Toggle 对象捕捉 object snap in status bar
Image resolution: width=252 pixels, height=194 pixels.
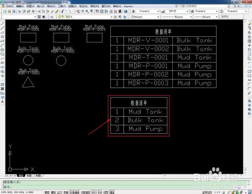(x=75, y=192)
